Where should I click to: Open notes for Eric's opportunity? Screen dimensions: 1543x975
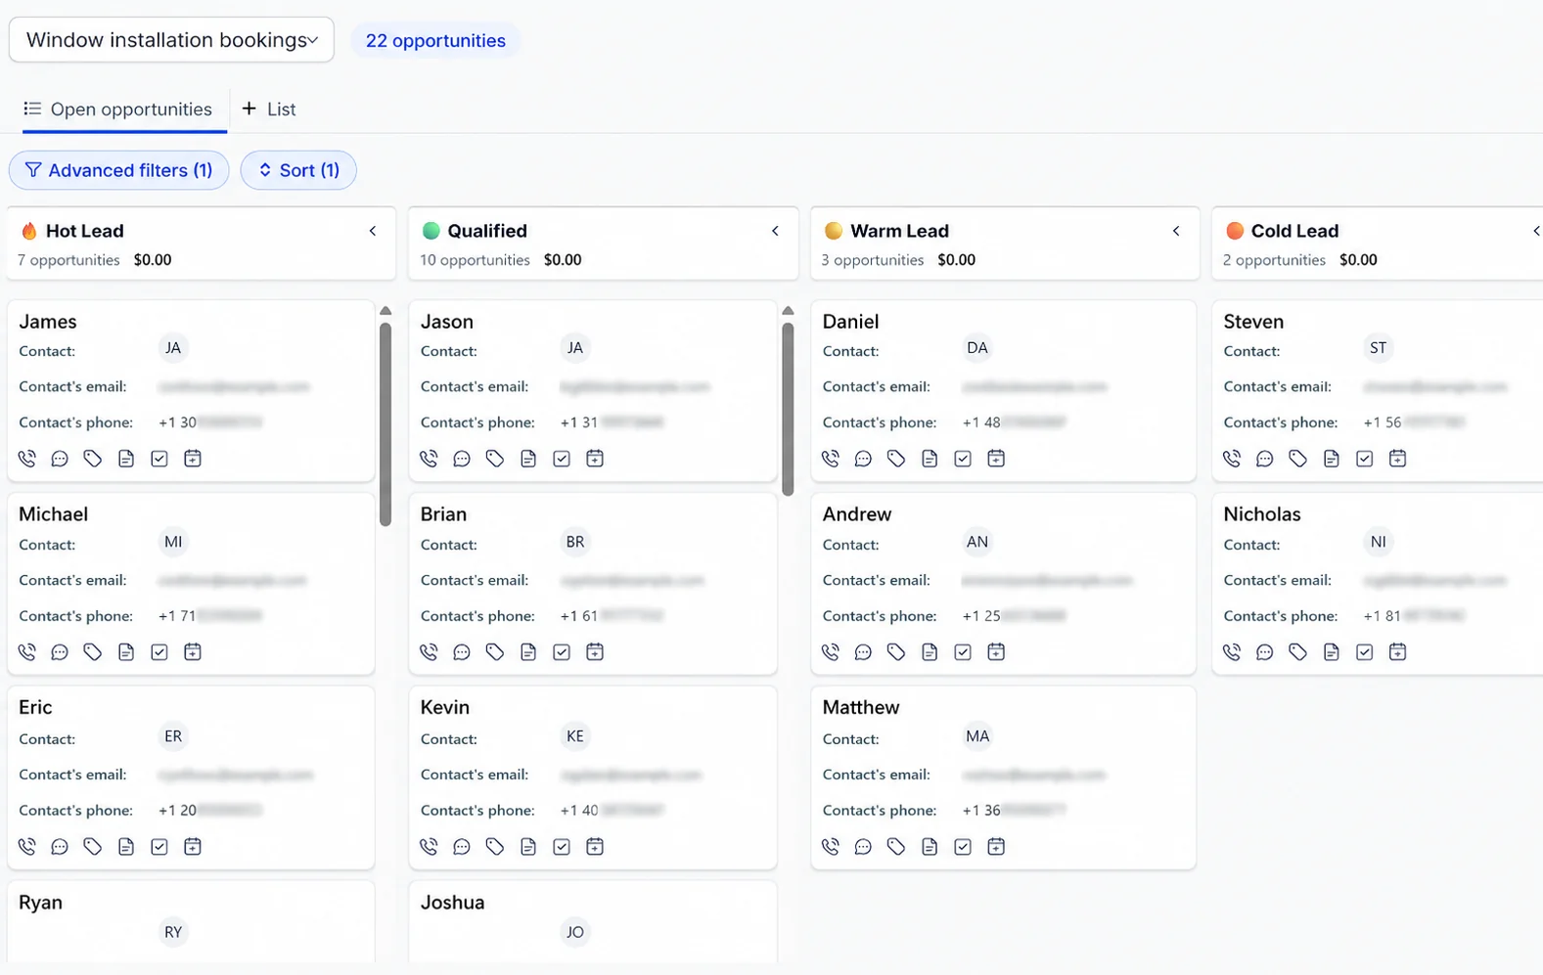point(126,847)
